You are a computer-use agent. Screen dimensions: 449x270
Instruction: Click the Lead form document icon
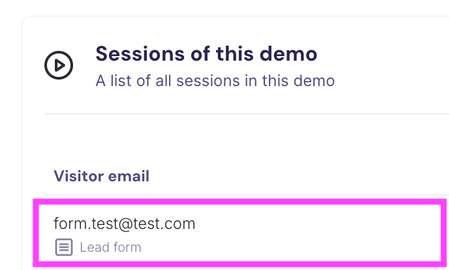click(63, 247)
